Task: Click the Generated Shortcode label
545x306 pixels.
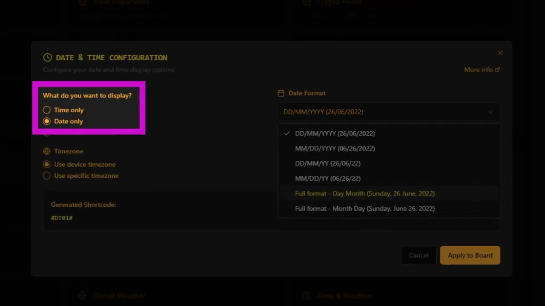Action: (83, 205)
